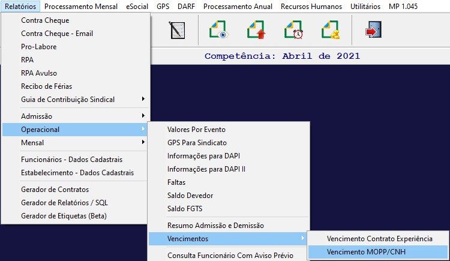Open the eSocial menu
The image size is (450, 261).
pos(137,7)
